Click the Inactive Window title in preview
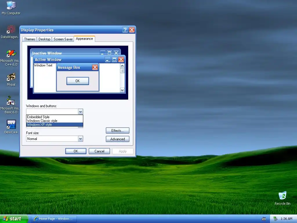Image resolution: width=297 pixels, height=223 pixels. 47,53
